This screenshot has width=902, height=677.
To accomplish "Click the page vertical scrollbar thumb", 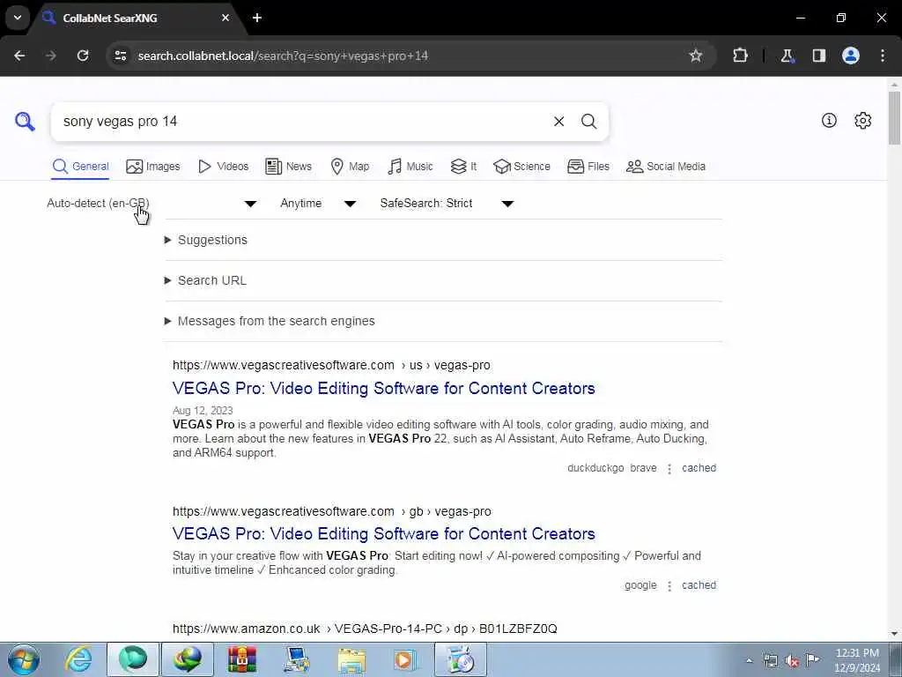I will [x=895, y=118].
